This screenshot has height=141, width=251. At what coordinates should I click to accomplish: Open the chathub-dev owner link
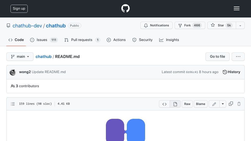27,26
